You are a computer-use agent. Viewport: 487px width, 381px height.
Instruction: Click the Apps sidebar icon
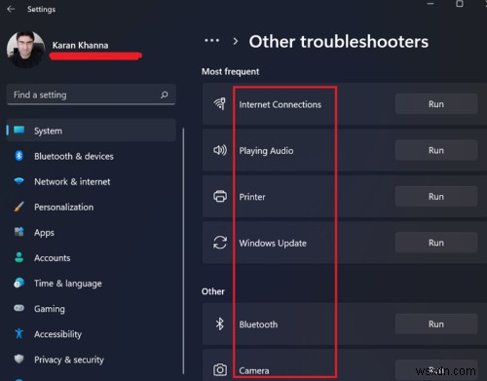19,232
